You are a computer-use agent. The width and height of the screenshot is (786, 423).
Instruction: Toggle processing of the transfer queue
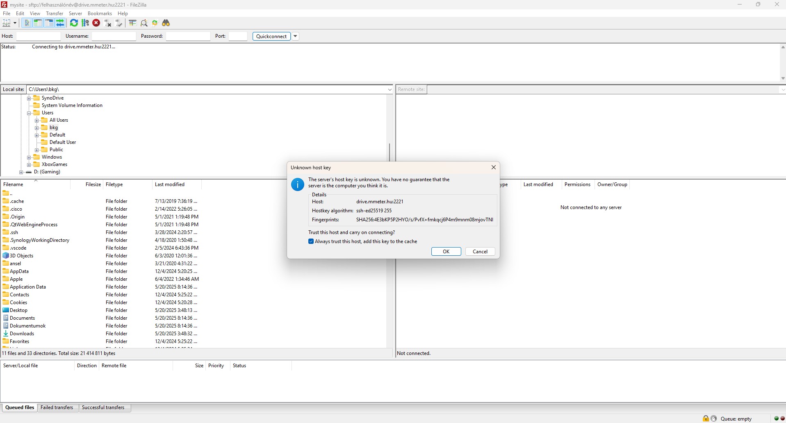[x=85, y=23]
